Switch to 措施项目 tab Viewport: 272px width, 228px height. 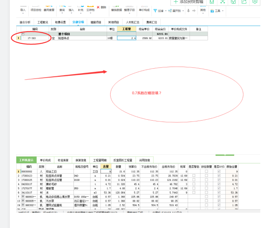(96, 22)
